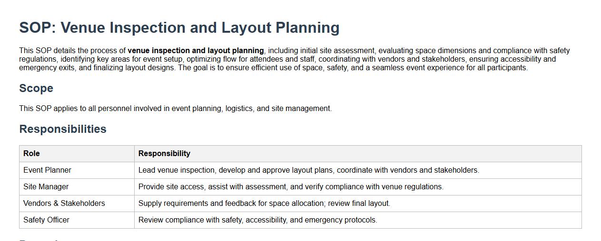Click the 'Lead venue inspection' responsibility cell
Screen dimensions: 601x241
308,170
